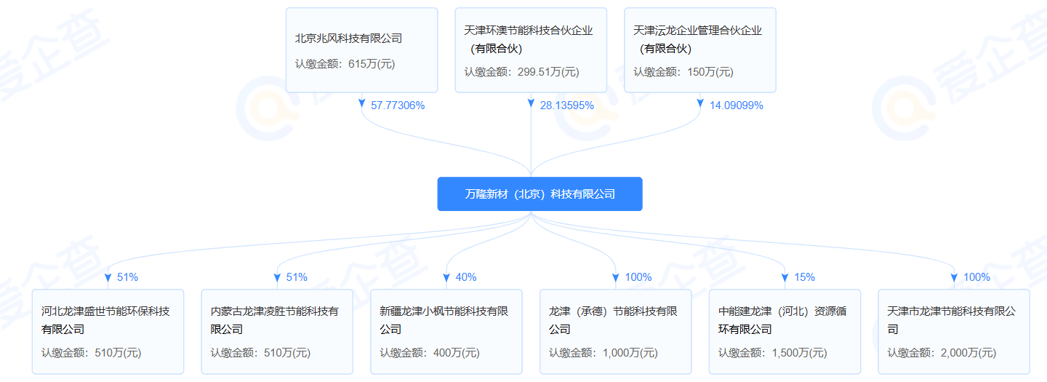Viewport: 1047px width, 382px height.
Task: Open the 中能建龙津（河北）资源循环有限公司 card
Action: tap(785, 331)
